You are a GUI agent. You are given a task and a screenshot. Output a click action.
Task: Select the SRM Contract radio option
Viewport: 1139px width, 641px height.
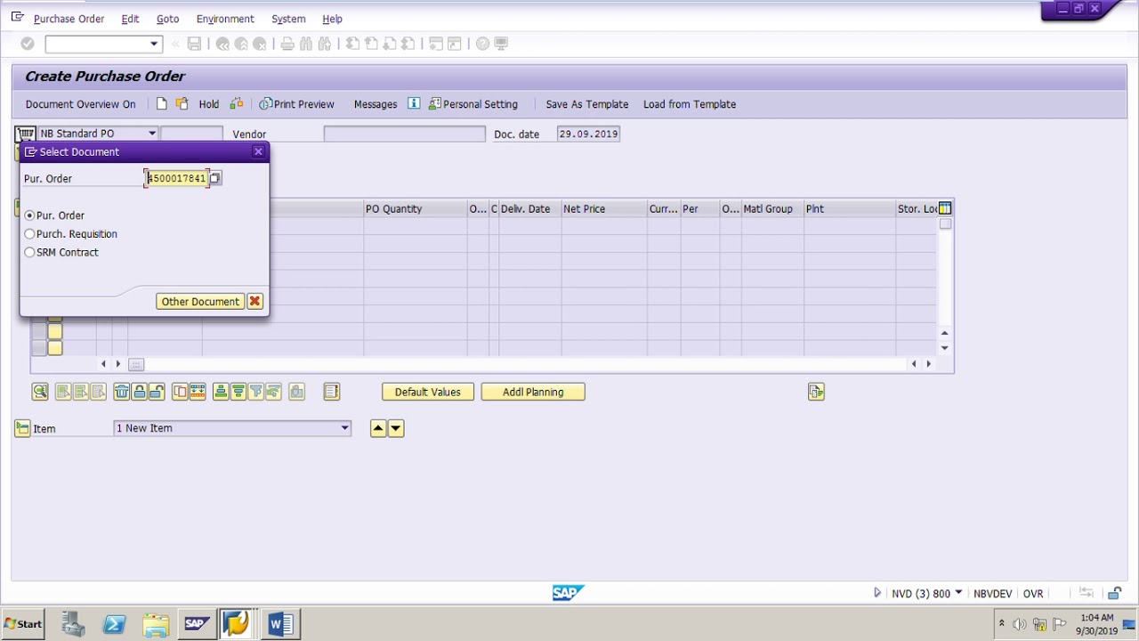[x=29, y=253]
